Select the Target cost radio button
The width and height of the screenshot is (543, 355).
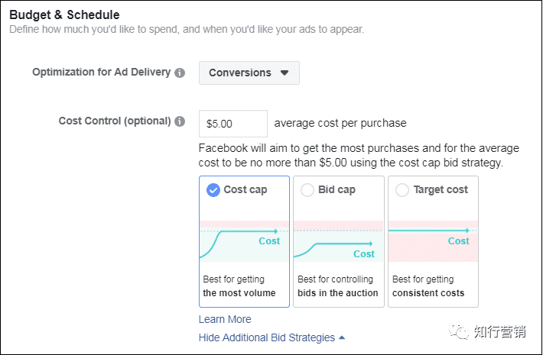pyautogui.click(x=402, y=190)
